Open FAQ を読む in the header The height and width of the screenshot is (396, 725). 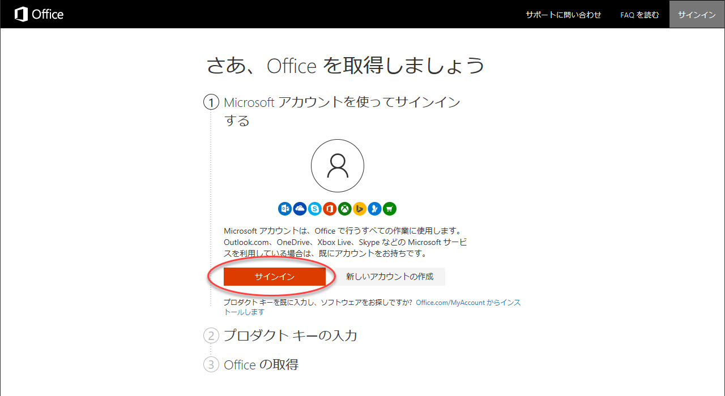(x=639, y=15)
